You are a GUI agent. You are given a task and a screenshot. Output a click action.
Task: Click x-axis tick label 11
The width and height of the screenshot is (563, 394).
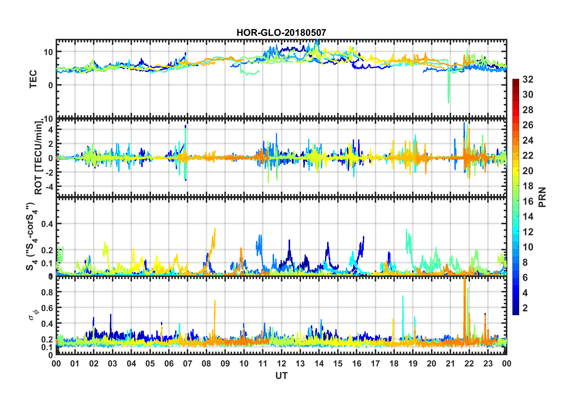click(263, 363)
